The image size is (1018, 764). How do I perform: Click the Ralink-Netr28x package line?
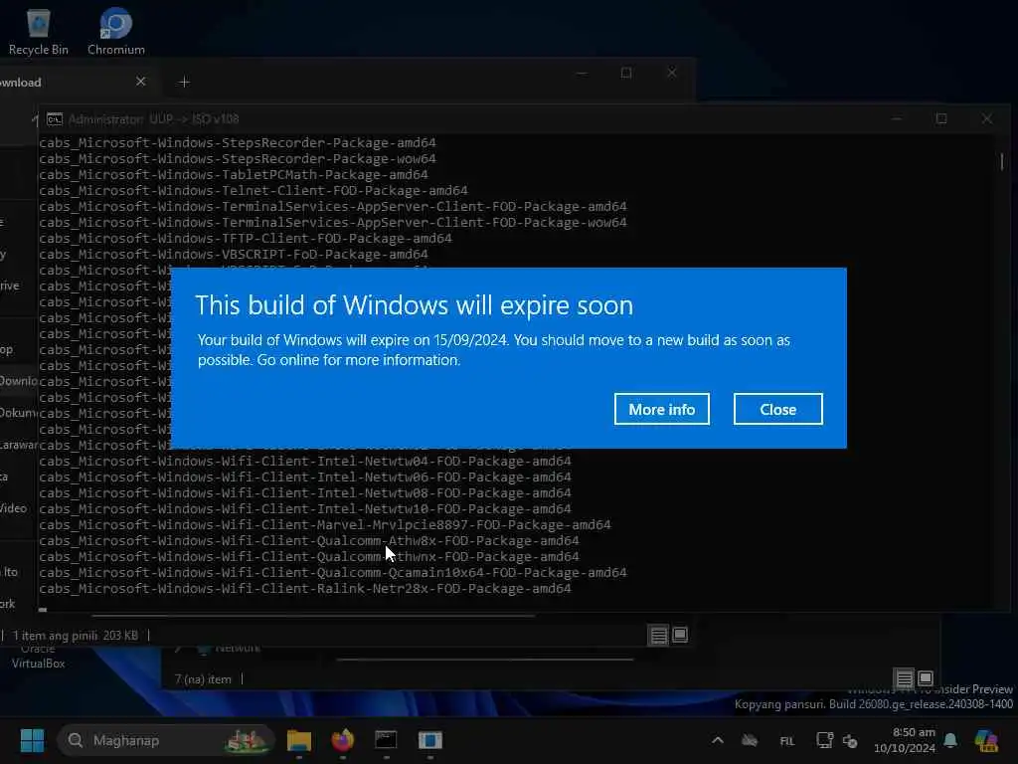(305, 588)
